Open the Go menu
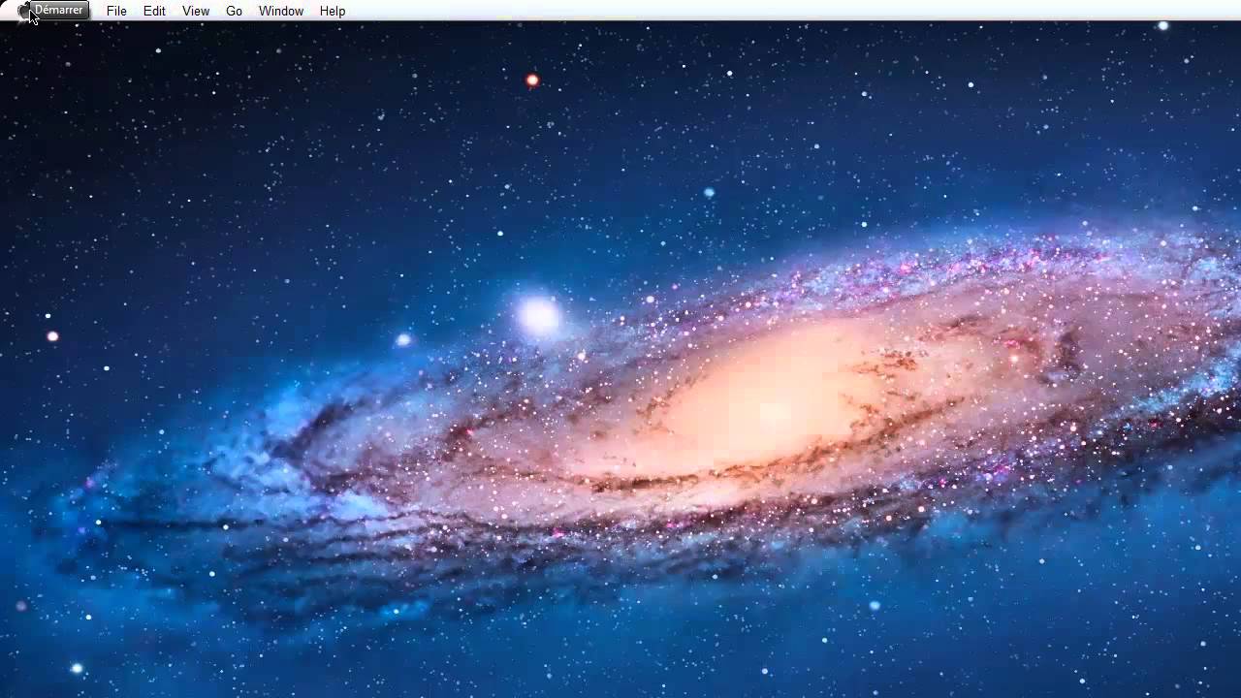 (x=234, y=11)
